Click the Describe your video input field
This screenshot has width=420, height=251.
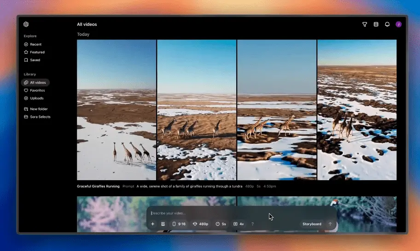click(x=207, y=213)
